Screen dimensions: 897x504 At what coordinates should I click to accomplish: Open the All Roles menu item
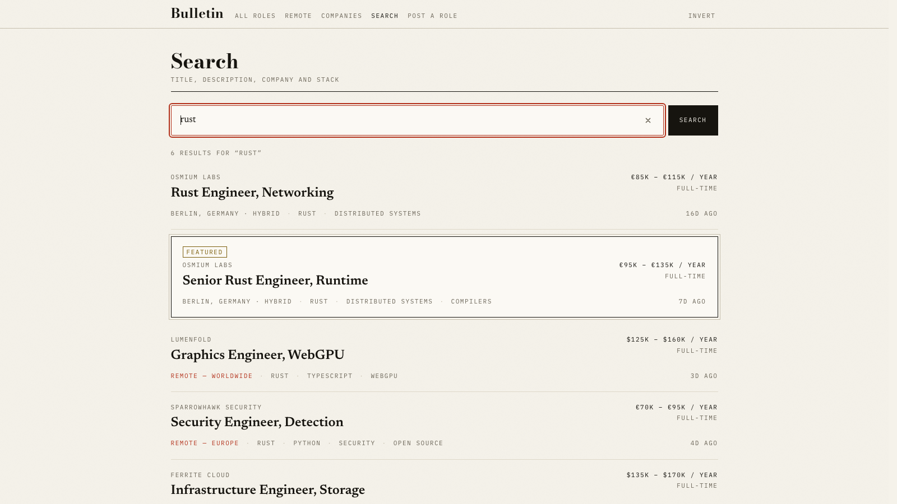(x=255, y=16)
